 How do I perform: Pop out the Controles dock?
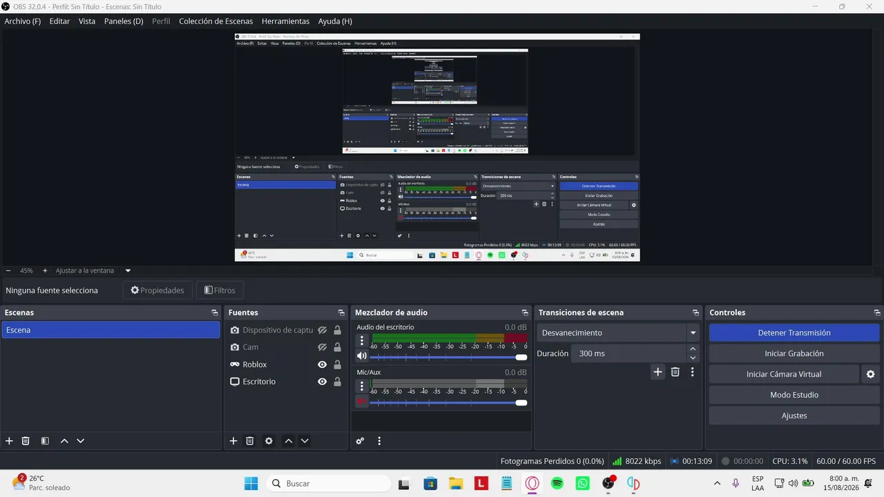(x=877, y=313)
